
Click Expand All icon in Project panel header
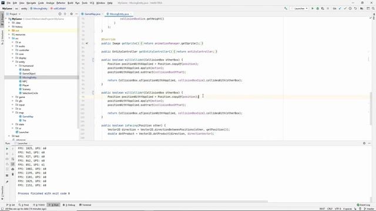pos(65,14)
